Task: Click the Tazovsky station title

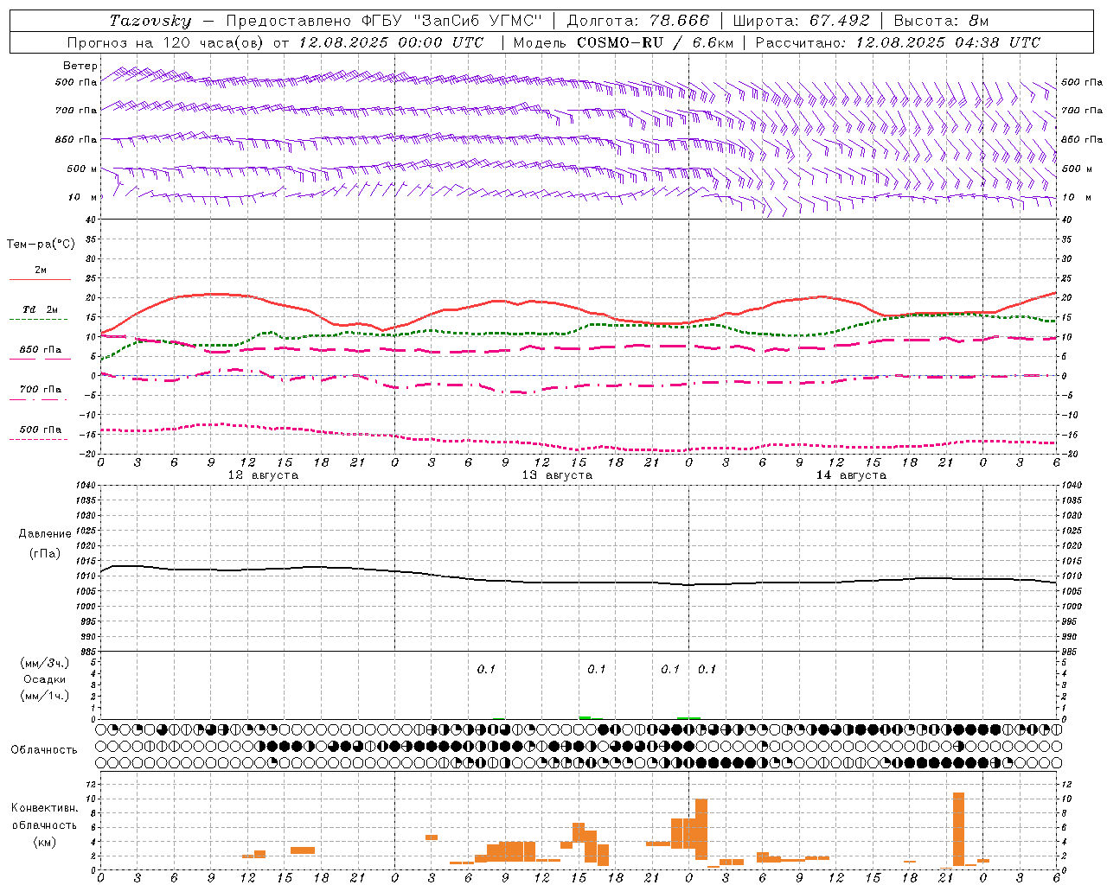Action: pyautogui.click(x=150, y=21)
